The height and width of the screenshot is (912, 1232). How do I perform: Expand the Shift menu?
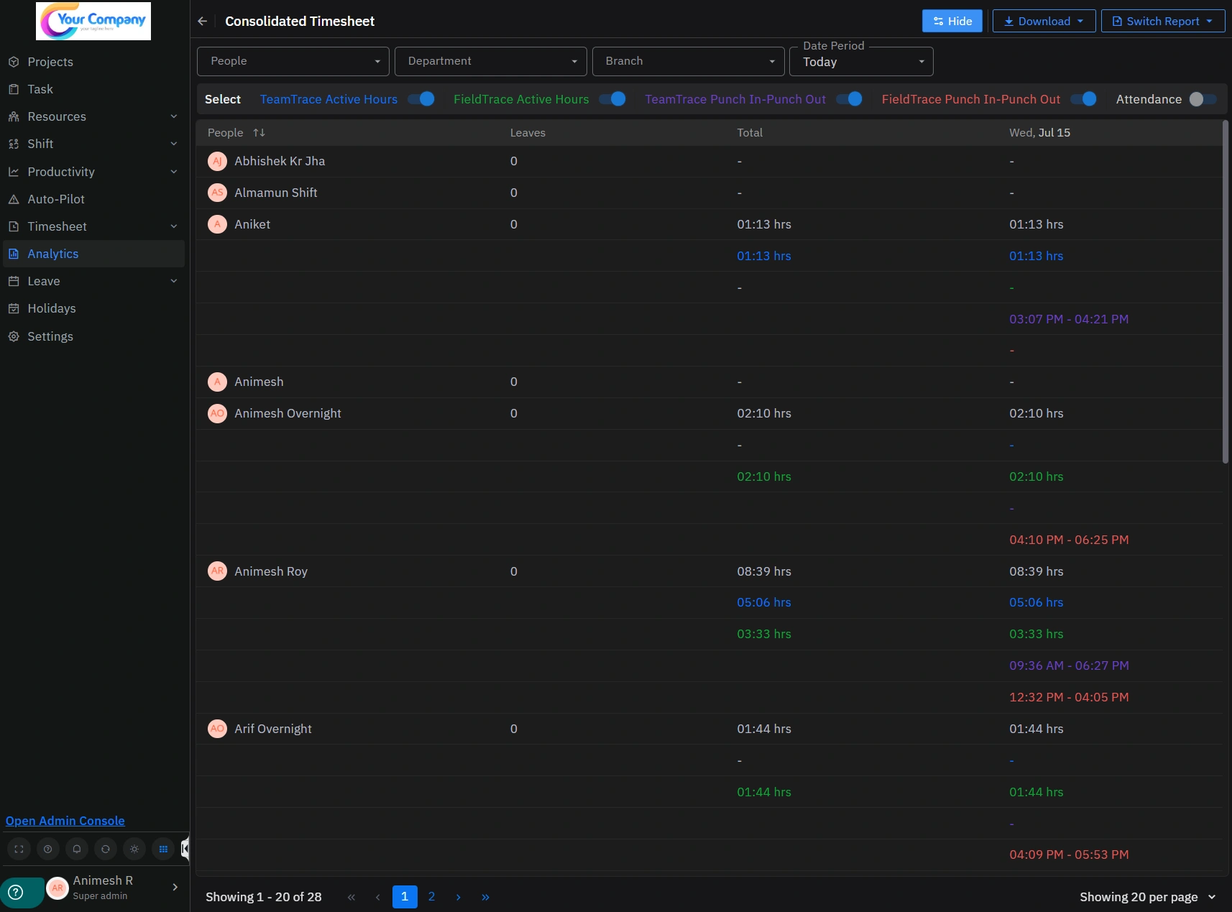(174, 144)
